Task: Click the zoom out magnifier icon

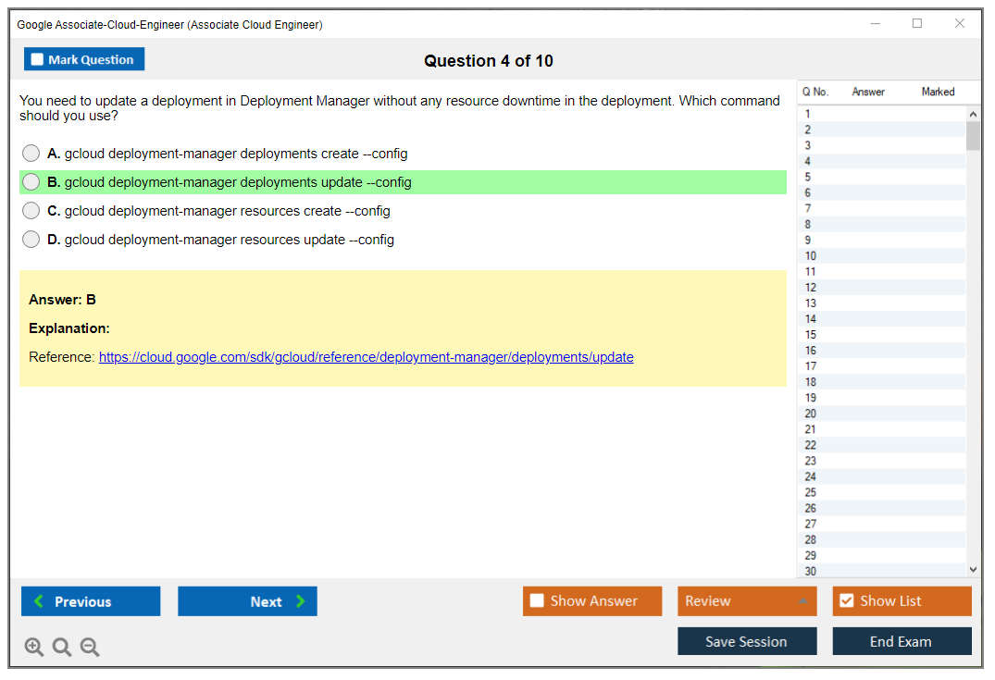Action: click(x=90, y=648)
